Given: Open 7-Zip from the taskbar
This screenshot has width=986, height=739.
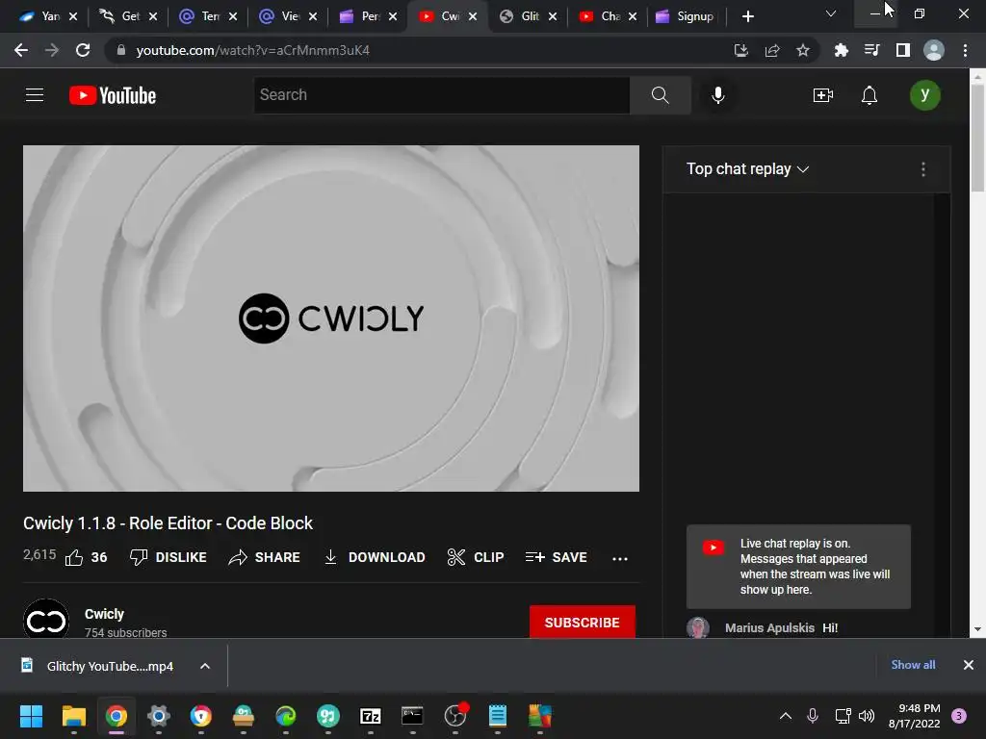Looking at the screenshot, I should click(371, 716).
